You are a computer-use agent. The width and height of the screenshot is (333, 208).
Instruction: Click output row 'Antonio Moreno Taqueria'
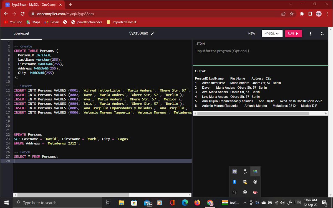coord(256,106)
